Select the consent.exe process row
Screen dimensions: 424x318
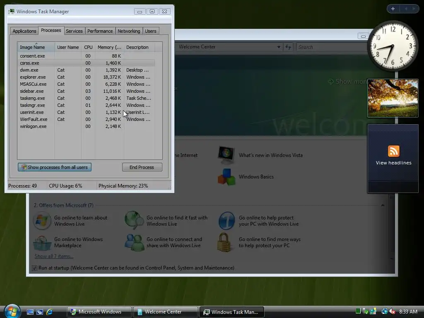coord(86,56)
